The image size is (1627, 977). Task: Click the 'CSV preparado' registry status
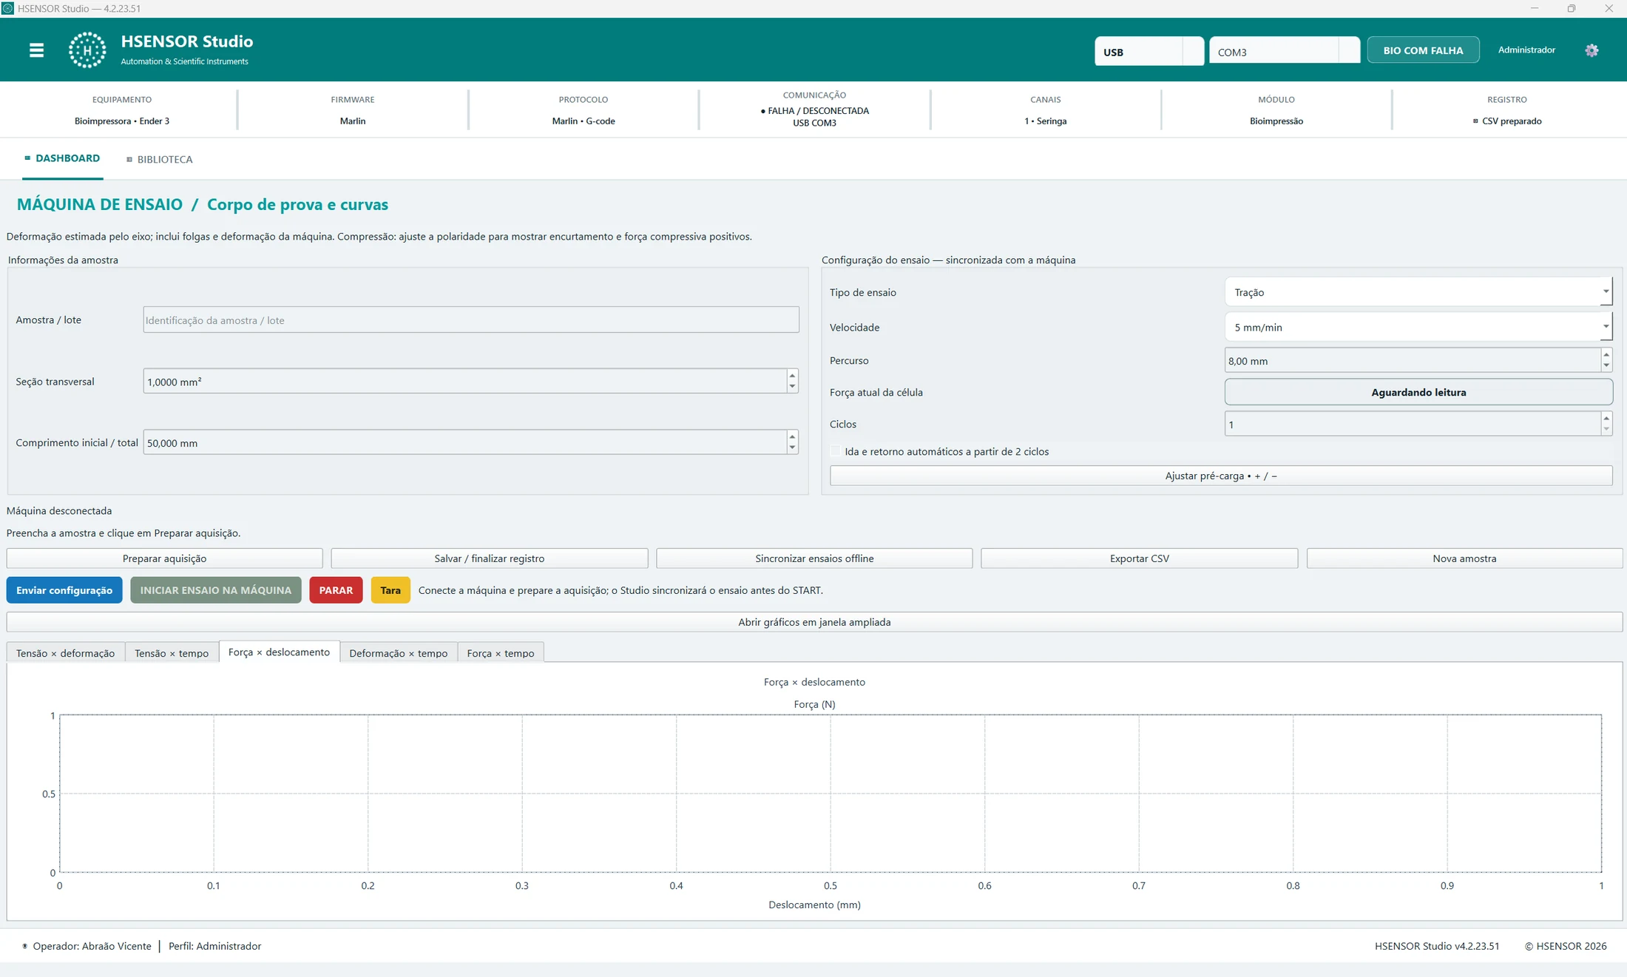(x=1507, y=121)
